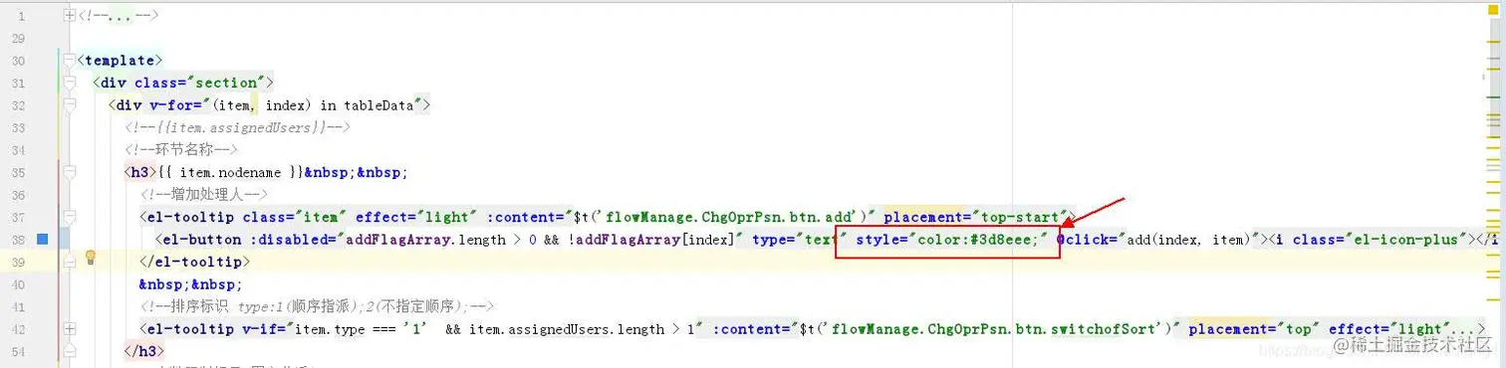The height and width of the screenshot is (368, 1506).
Task: Click type="text" attribute on line 38
Action: [x=799, y=240]
